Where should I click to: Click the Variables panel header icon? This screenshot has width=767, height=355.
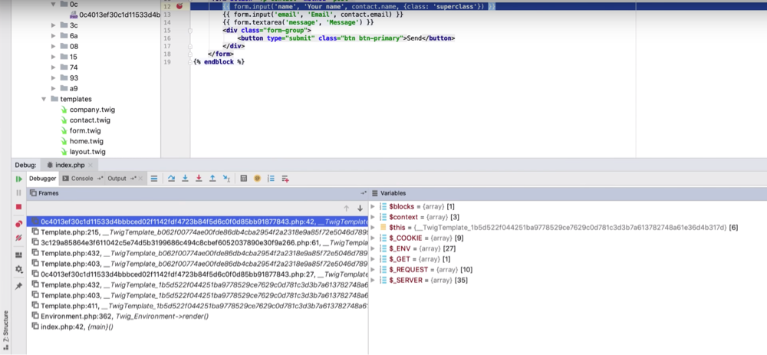click(375, 193)
